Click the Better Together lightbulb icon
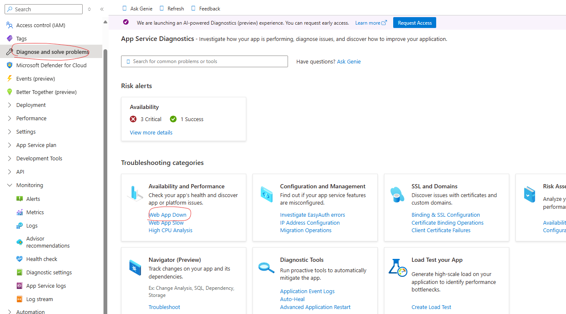 [x=10, y=92]
